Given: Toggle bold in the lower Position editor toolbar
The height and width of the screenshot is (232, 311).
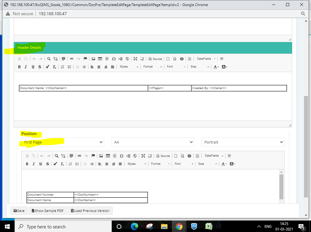Looking at the screenshot, I should click(27, 164).
